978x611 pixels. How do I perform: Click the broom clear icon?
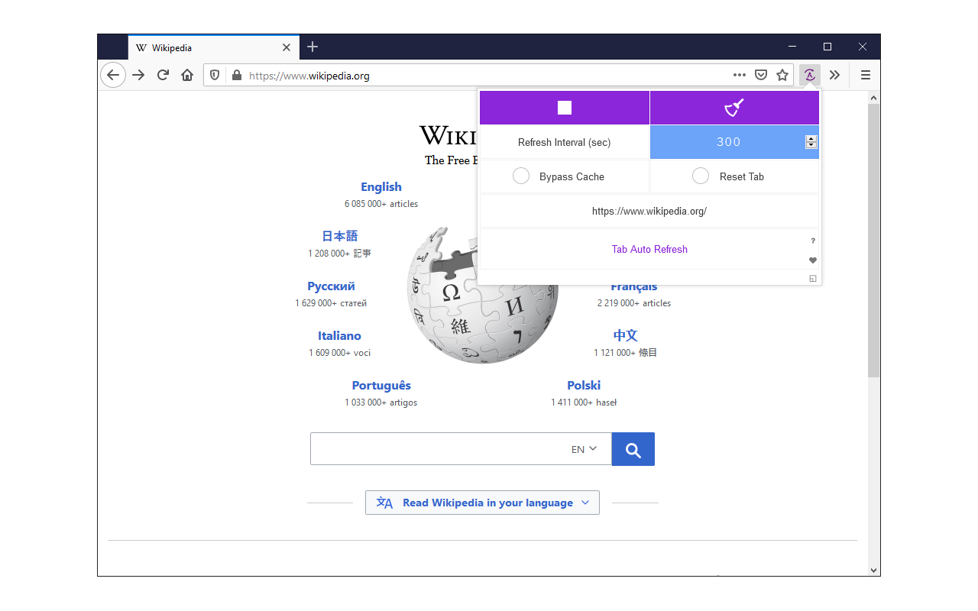[733, 108]
